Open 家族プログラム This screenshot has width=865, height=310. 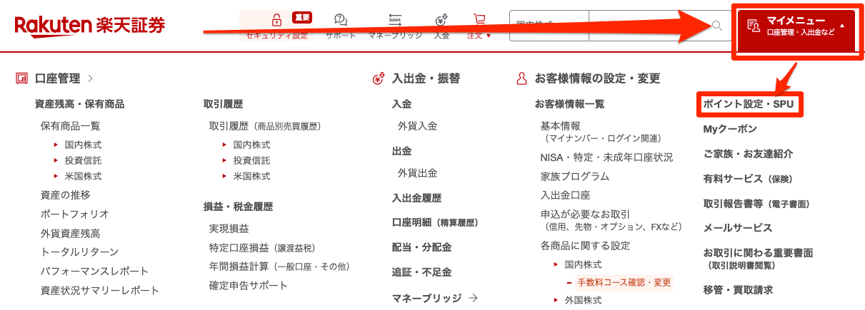575,176
